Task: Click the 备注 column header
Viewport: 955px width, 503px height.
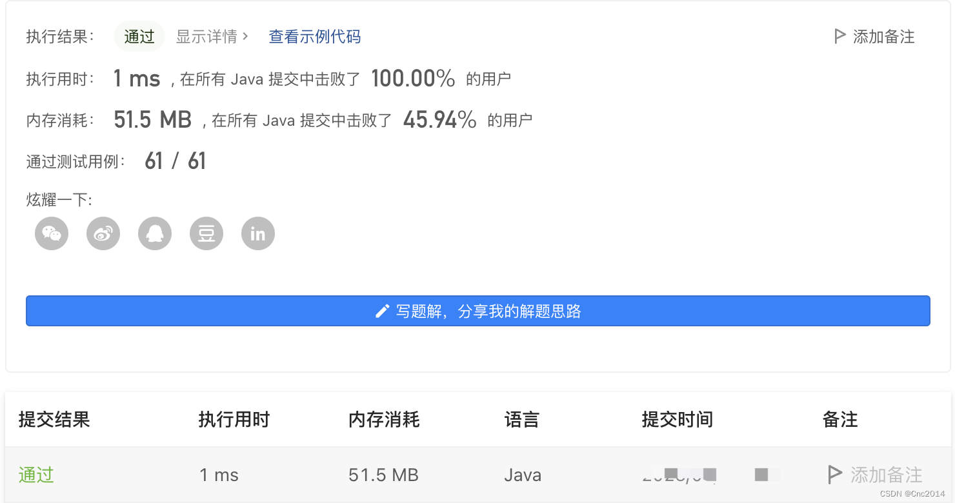Action: point(839,420)
